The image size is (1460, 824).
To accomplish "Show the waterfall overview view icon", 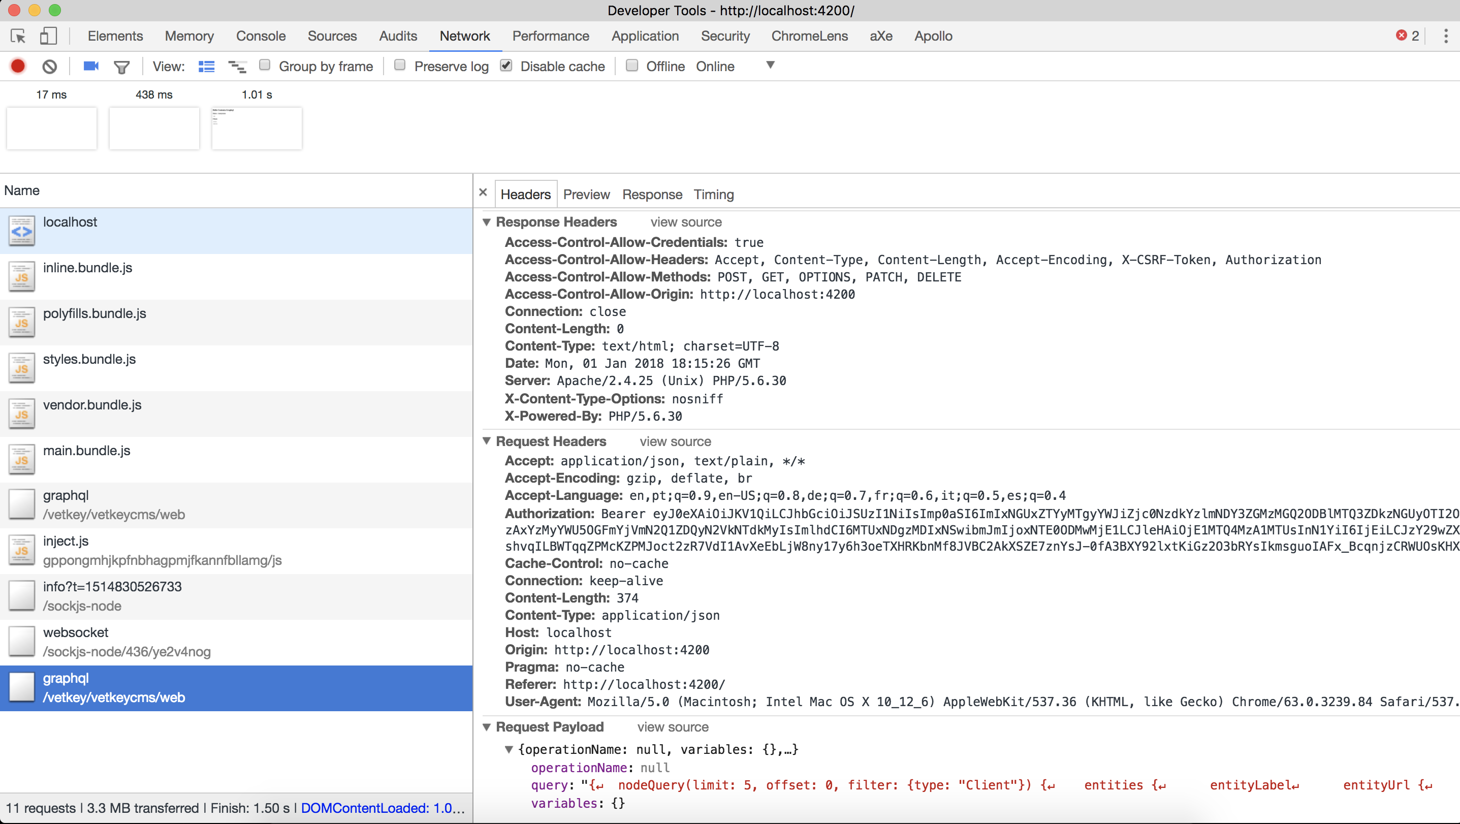I will [x=237, y=67].
